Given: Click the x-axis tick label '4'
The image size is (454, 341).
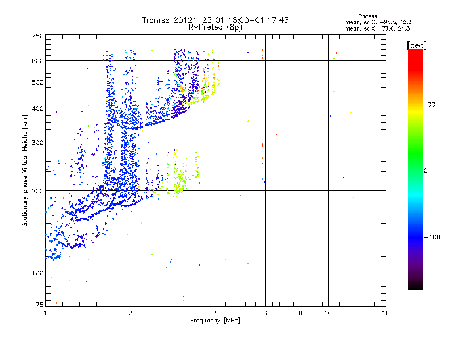Looking at the screenshot, I should [x=216, y=313].
